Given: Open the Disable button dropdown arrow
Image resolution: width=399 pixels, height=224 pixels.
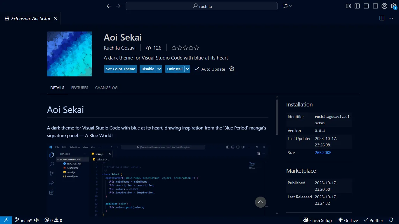Looking at the screenshot, I should 159,69.
